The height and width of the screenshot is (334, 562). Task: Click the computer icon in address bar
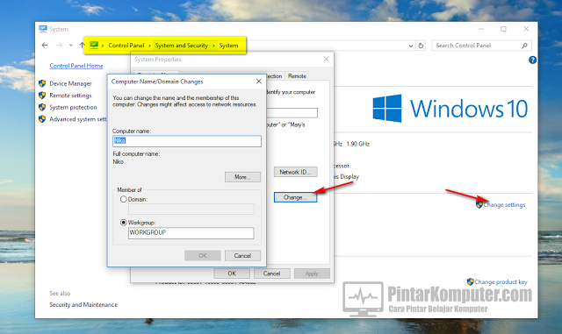click(94, 45)
